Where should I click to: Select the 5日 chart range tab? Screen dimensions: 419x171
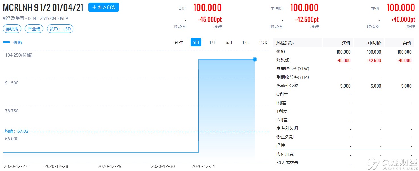click(196, 43)
